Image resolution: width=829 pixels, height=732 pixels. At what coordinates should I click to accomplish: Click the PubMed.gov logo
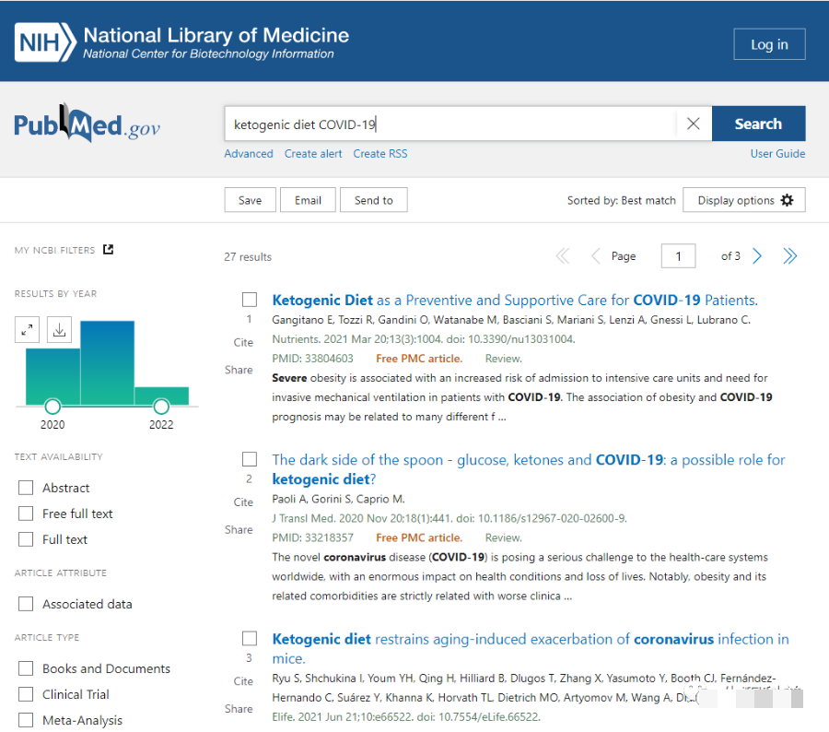point(87,124)
